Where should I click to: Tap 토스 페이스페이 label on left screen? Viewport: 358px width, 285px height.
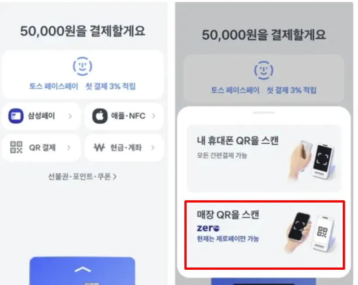[54, 86]
